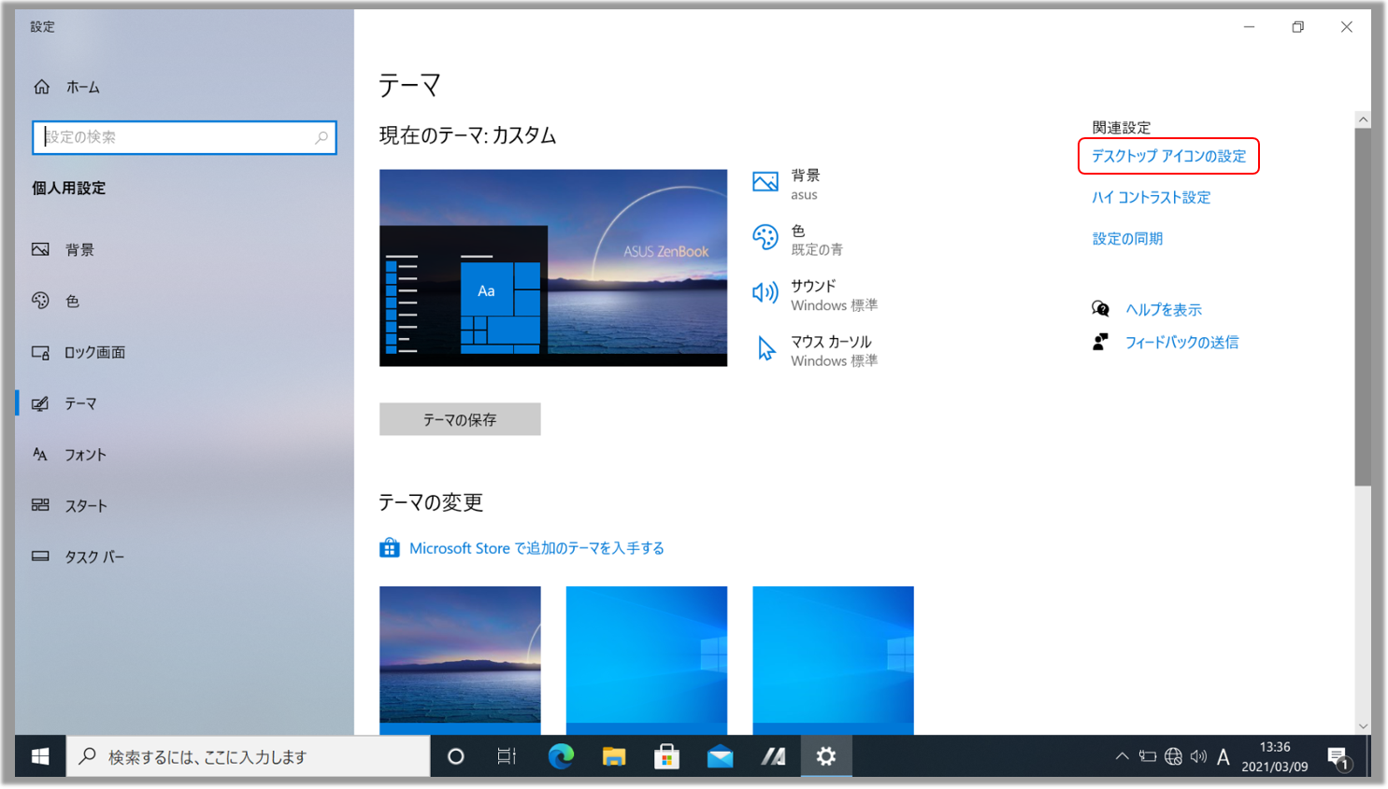This screenshot has width=1388, height=789.
Task: Show hidden icons in system tray
Action: pyautogui.click(x=1123, y=756)
